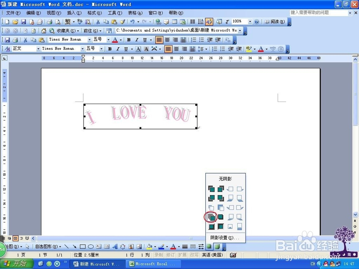Image resolution: width=359 pixels, height=269 pixels.
Task: Open the 插入 menu
Action: (74, 13)
